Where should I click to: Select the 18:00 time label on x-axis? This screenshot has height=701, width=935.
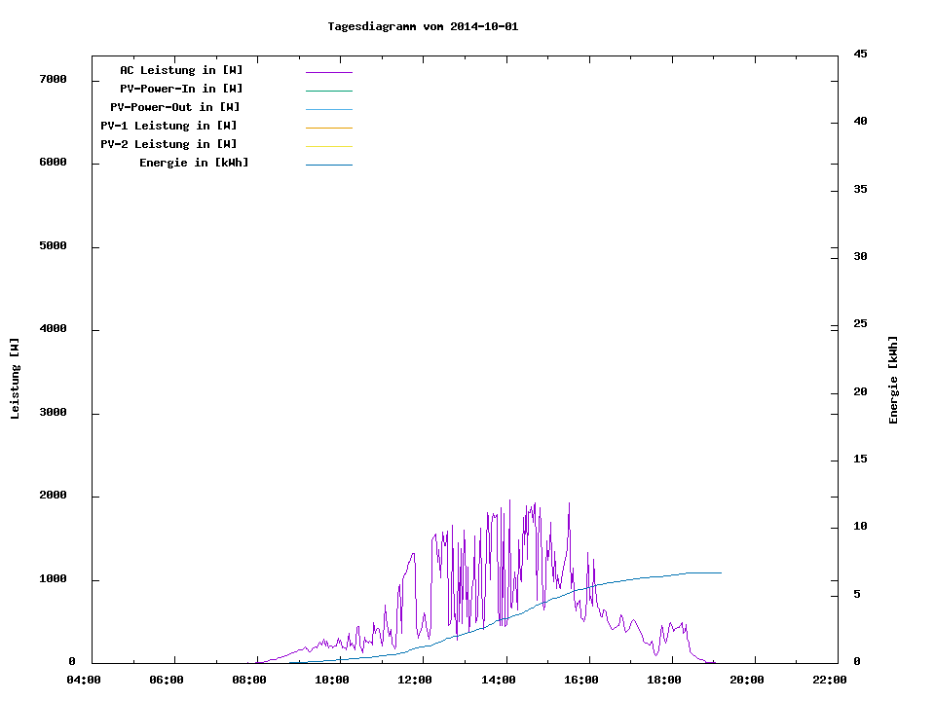point(665,680)
